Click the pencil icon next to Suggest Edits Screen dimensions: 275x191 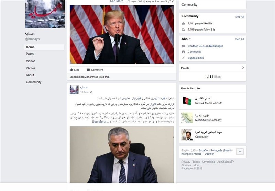pos(183,58)
